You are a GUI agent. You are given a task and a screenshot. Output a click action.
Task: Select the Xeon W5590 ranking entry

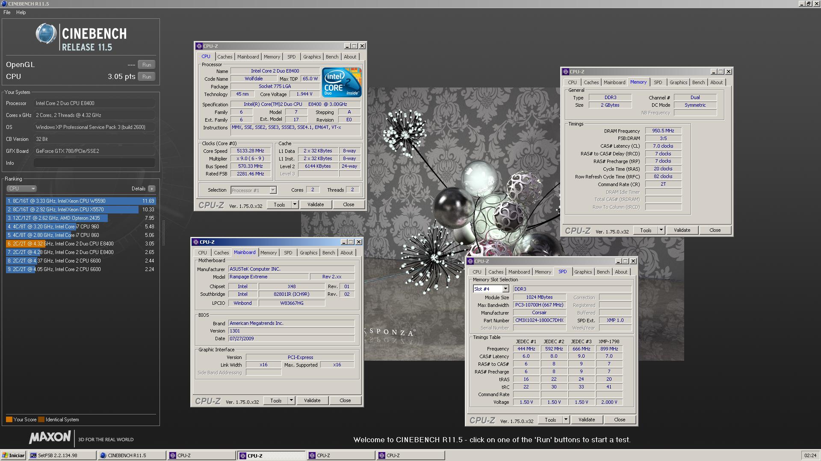click(x=81, y=201)
